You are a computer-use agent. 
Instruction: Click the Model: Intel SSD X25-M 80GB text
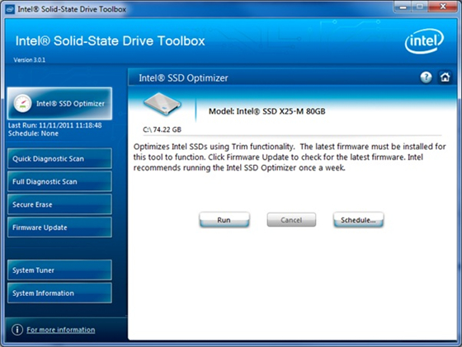pos(267,111)
